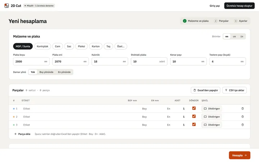The height and width of the screenshot is (162, 259).
Task: Open the Dikdörtgen shape selector in row 2
Action: coord(212,117)
